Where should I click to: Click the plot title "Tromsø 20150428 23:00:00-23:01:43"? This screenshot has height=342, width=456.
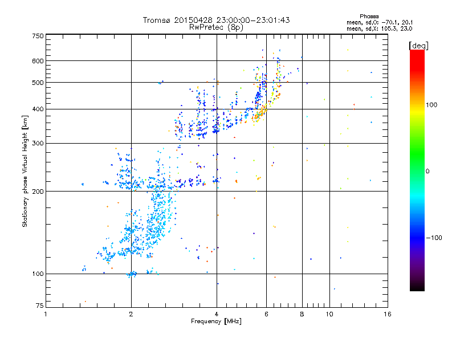coord(216,20)
